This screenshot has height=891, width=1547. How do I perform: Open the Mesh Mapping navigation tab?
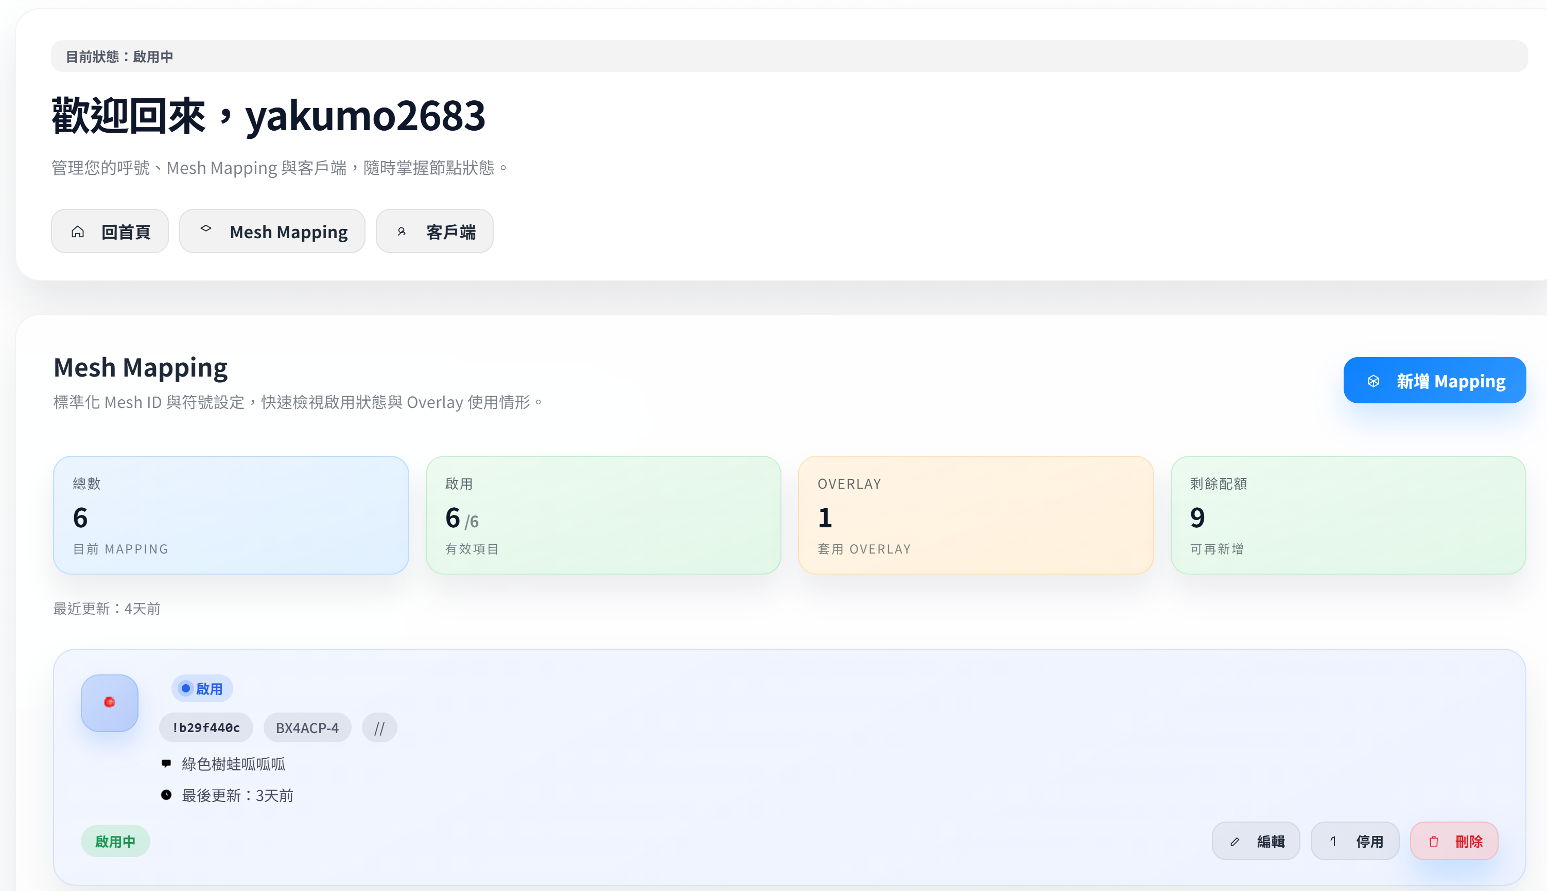tap(272, 231)
